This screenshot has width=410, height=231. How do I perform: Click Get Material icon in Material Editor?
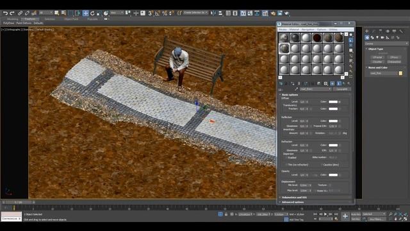[x=281, y=83]
